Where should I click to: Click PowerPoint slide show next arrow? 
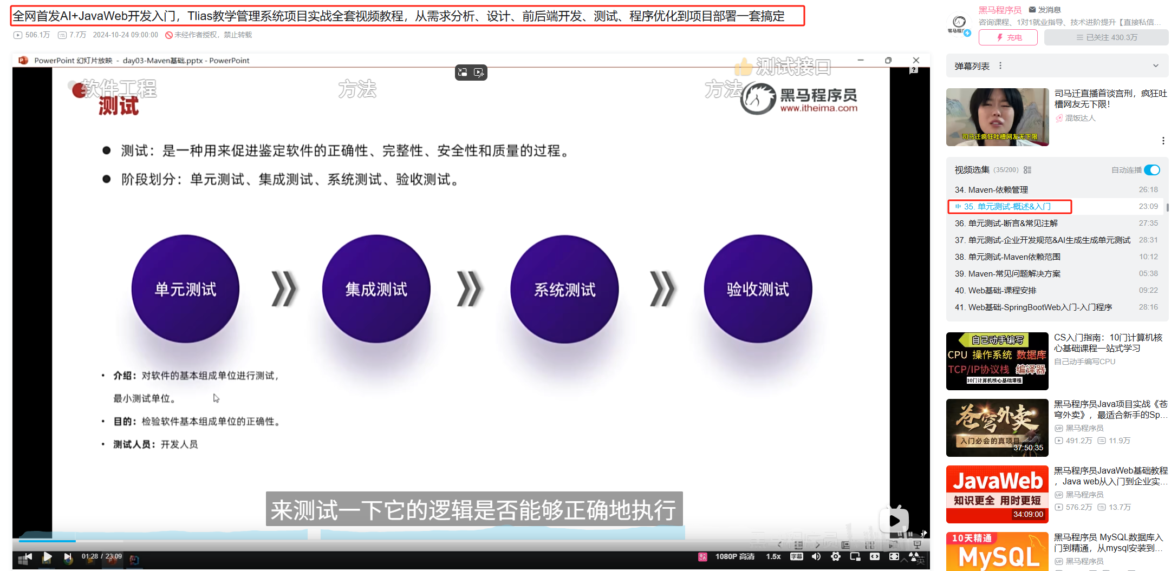(817, 545)
